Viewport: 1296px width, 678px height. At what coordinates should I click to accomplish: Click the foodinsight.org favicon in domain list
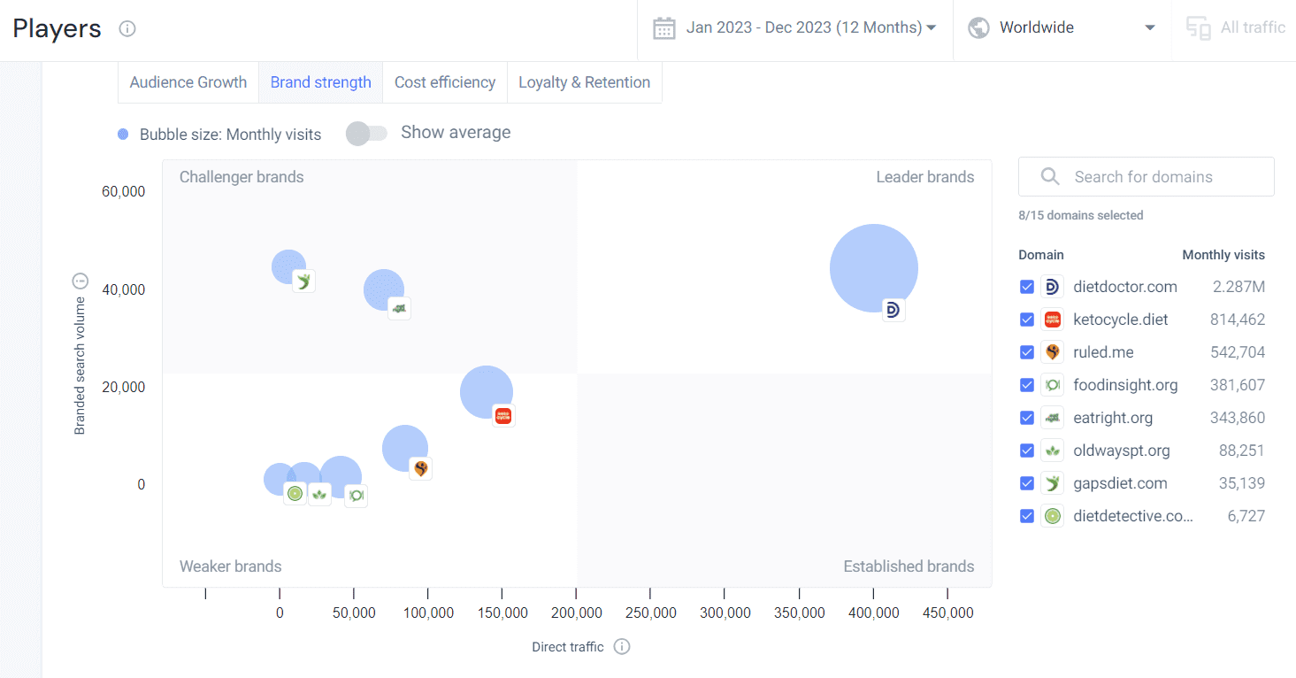pos(1052,385)
